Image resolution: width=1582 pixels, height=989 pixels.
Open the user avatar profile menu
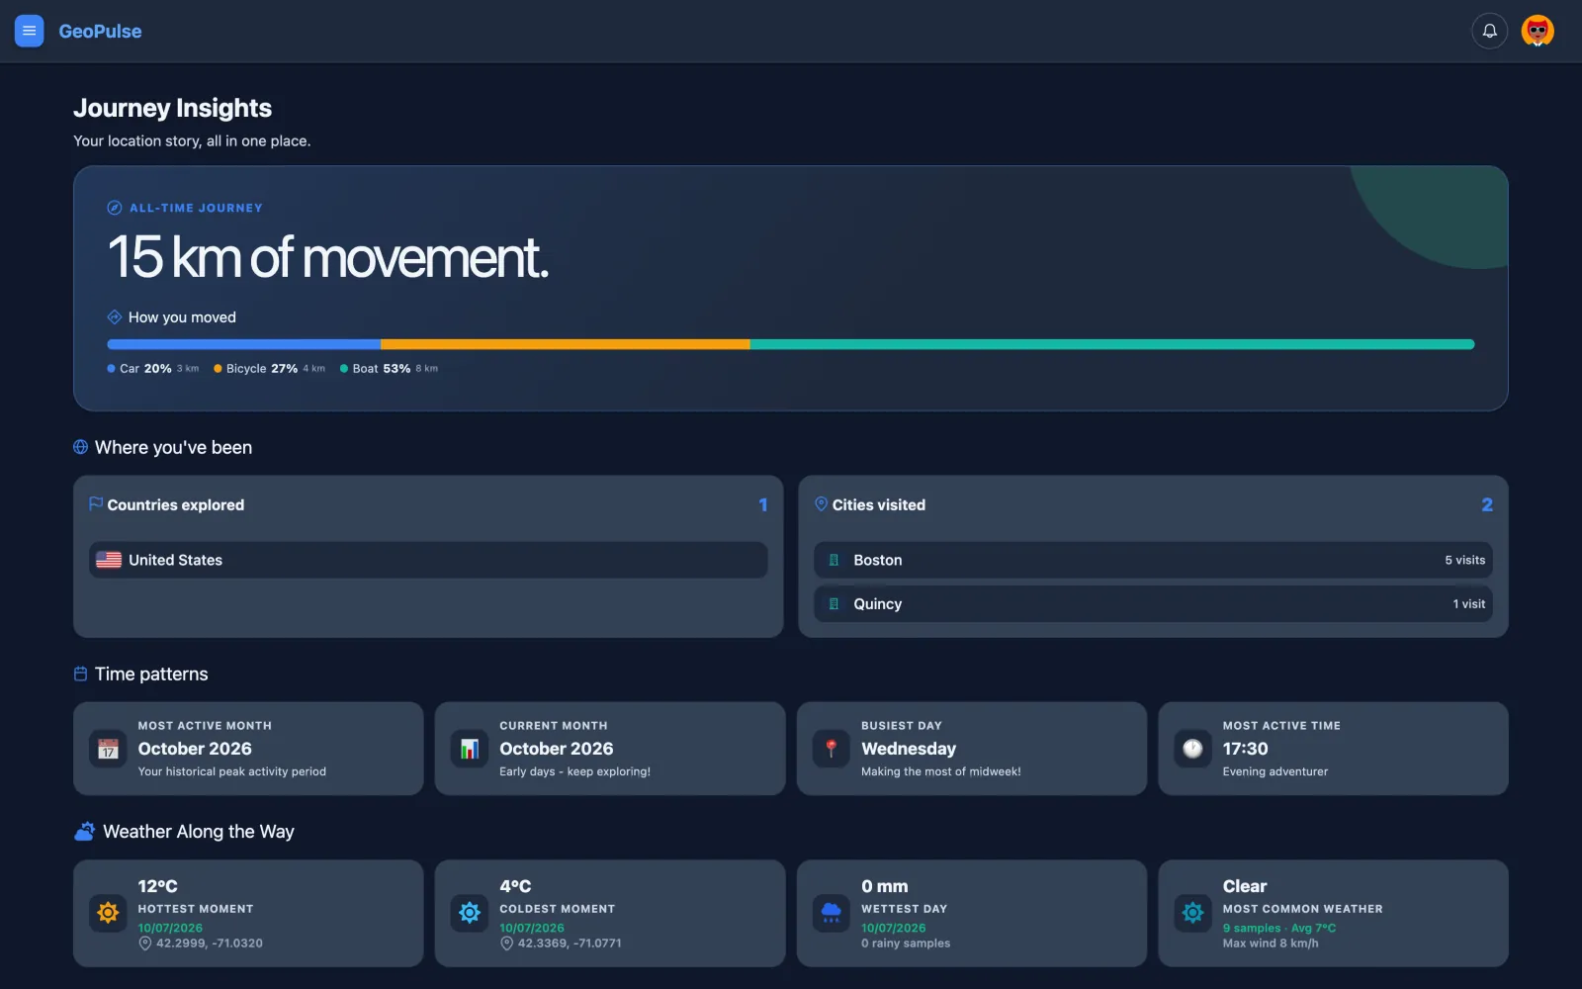coord(1538,31)
